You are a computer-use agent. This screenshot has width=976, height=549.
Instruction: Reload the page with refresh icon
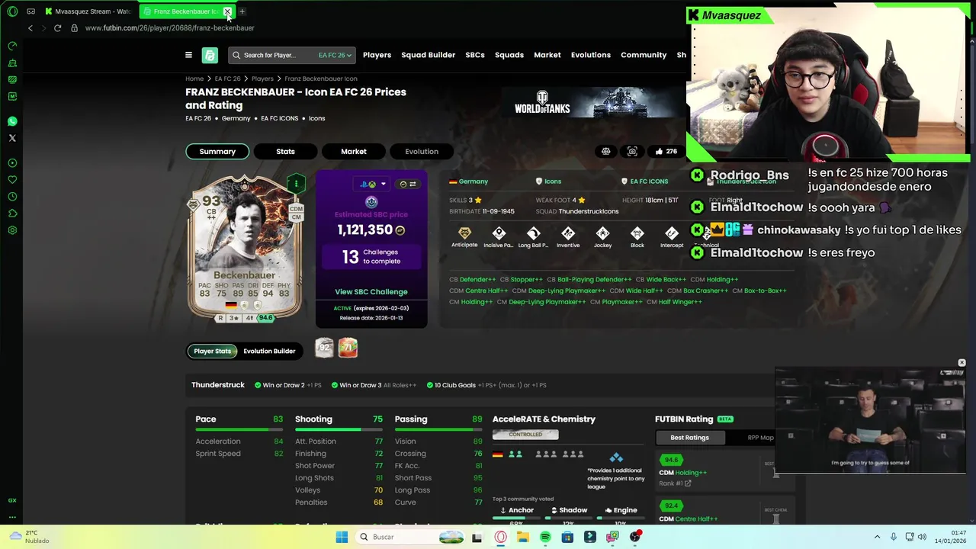point(57,28)
